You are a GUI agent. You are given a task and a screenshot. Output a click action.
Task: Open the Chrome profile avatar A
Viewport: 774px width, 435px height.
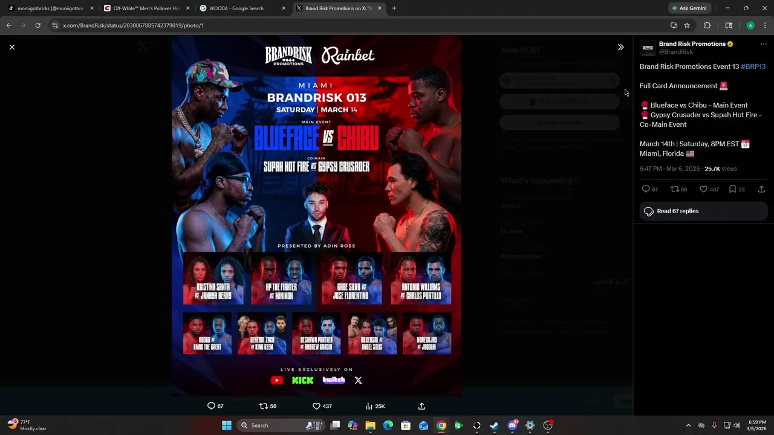tap(750, 25)
